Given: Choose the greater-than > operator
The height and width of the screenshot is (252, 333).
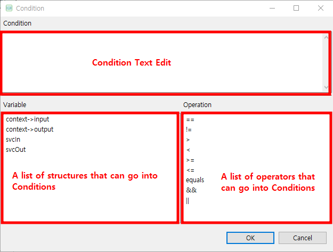Looking at the screenshot, I should 188,140.
